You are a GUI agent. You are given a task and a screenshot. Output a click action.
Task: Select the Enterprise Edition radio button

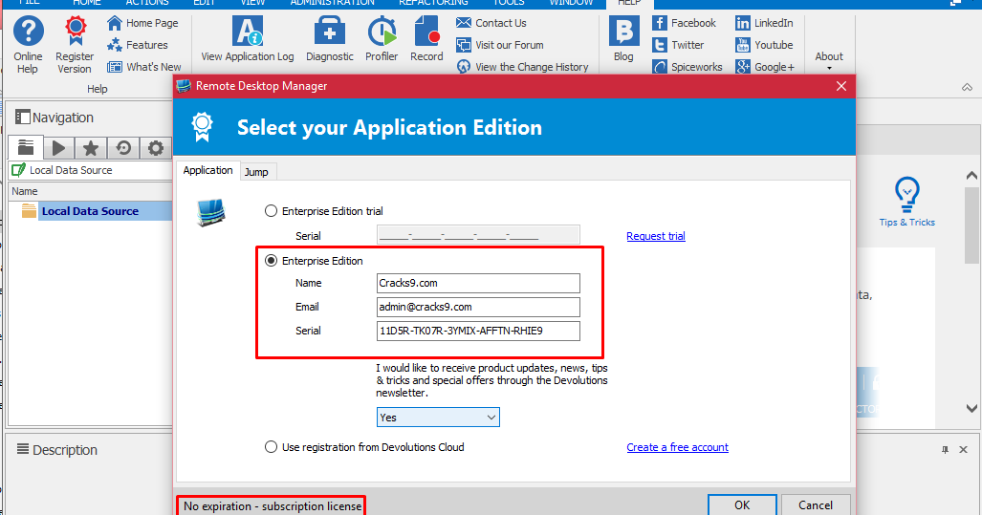[271, 260]
